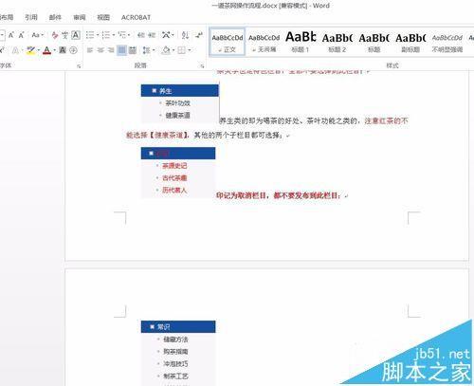Switch to the 视图 tab
Viewport: 474px width, 386px height.
[103, 17]
